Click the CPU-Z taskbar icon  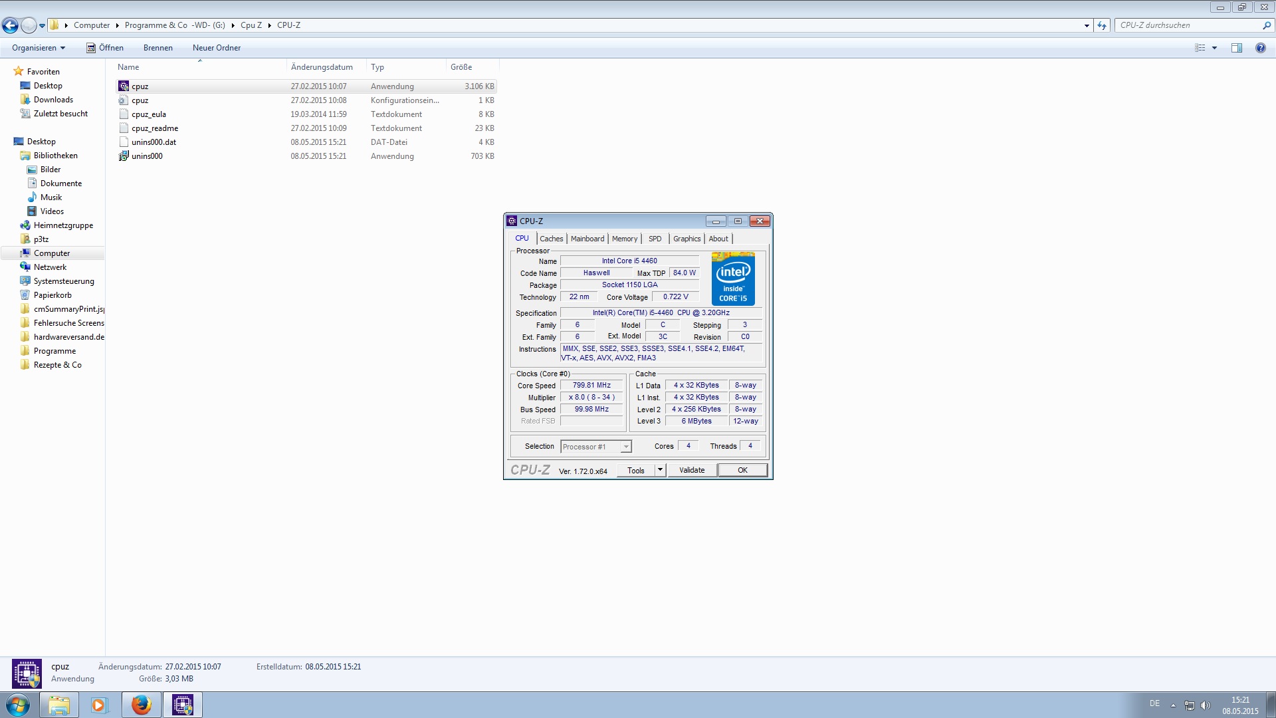point(182,705)
